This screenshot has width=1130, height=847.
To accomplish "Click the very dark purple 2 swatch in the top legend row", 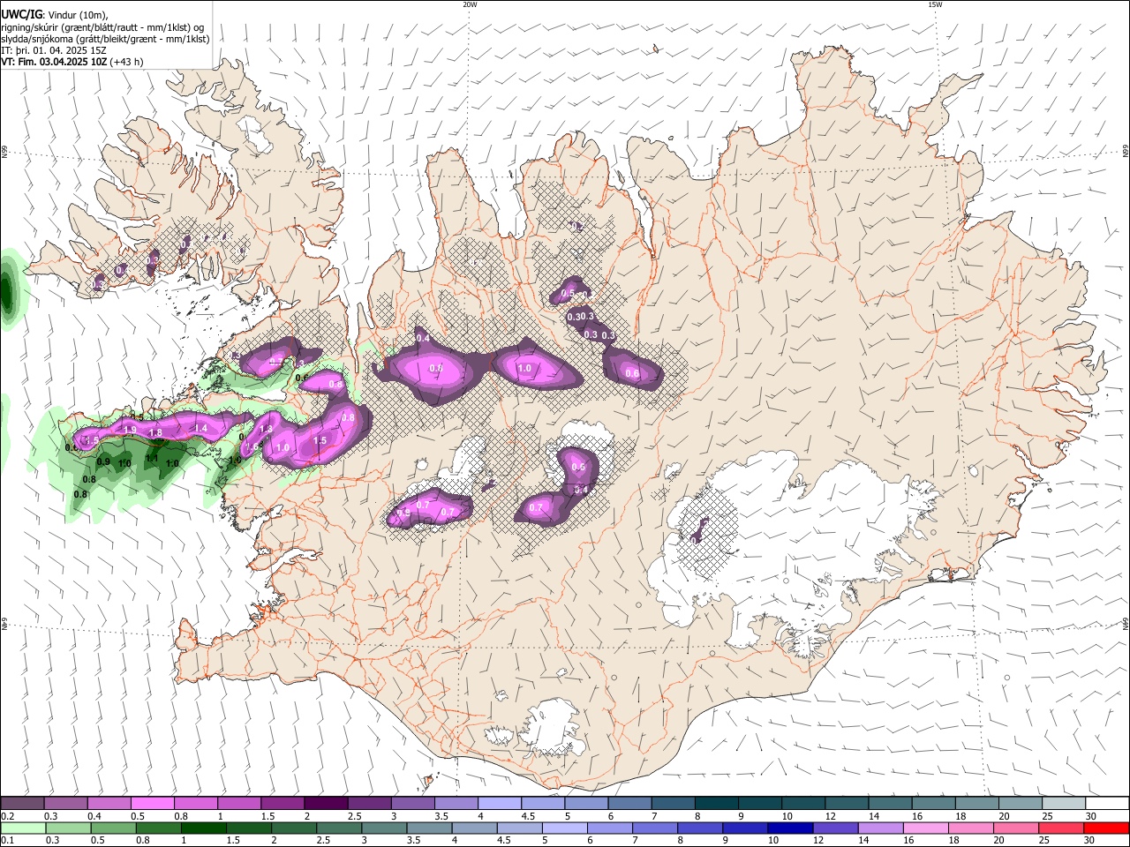I will (325, 803).
